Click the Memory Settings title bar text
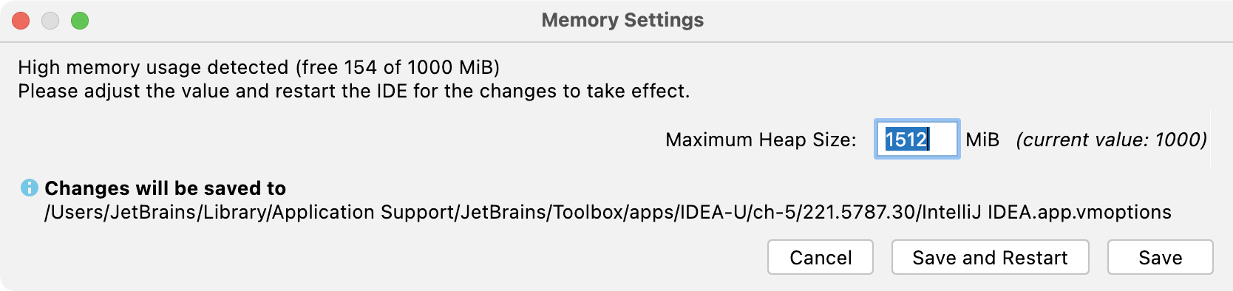 tap(622, 20)
